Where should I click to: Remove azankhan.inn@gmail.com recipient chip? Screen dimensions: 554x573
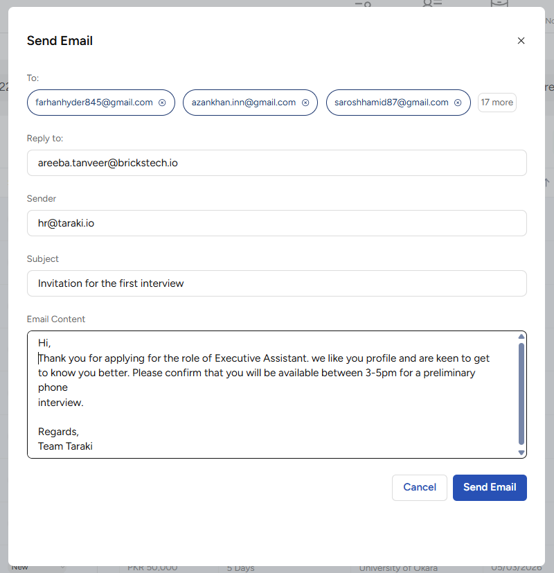(305, 103)
